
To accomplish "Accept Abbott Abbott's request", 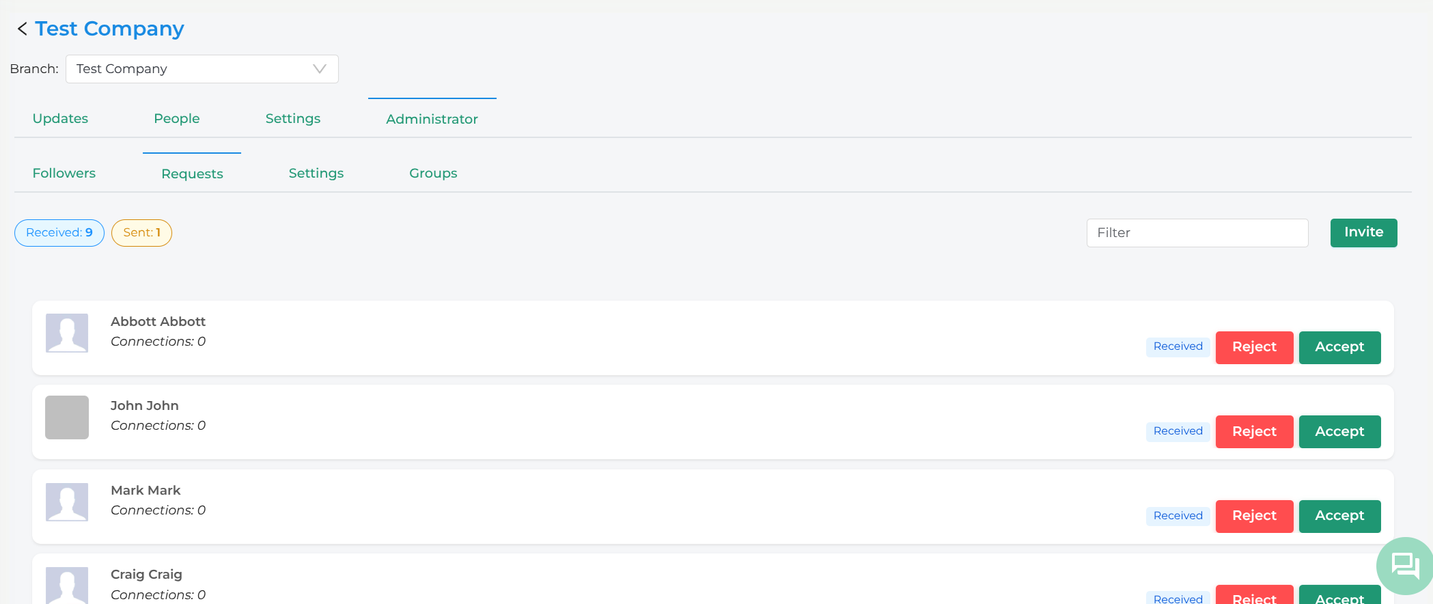I will coord(1339,347).
